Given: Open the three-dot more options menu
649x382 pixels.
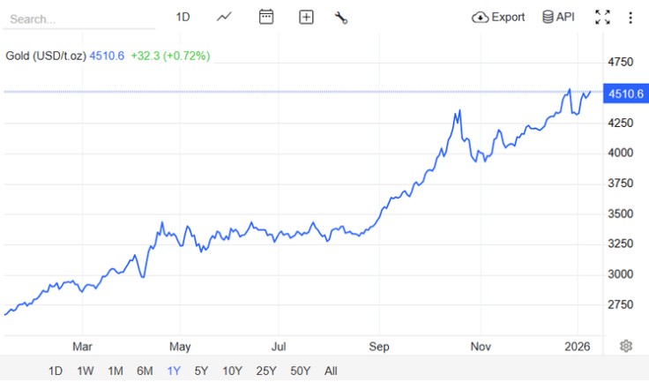Looking at the screenshot, I should click(630, 18).
